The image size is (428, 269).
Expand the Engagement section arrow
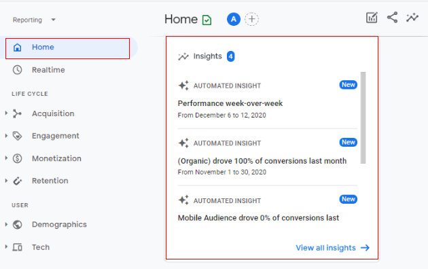6,136
